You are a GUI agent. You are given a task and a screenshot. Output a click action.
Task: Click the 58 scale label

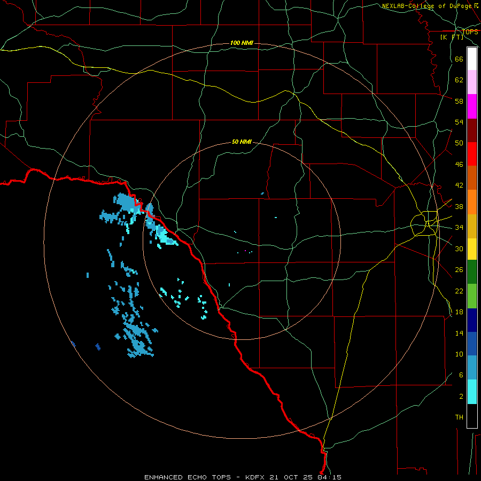click(x=459, y=101)
